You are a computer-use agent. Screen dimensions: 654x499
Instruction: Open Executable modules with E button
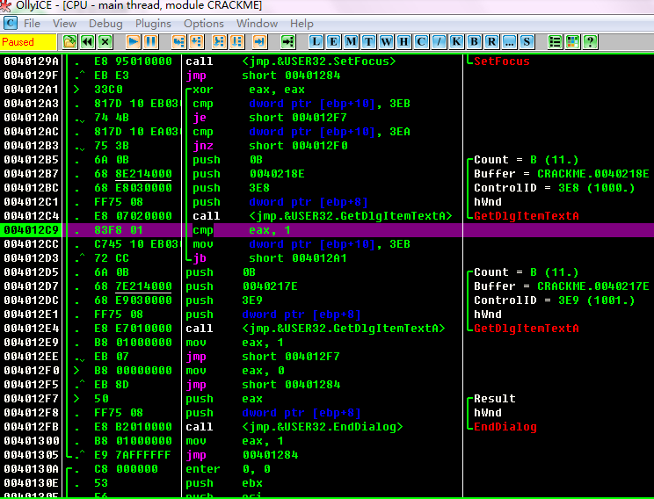(333, 41)
